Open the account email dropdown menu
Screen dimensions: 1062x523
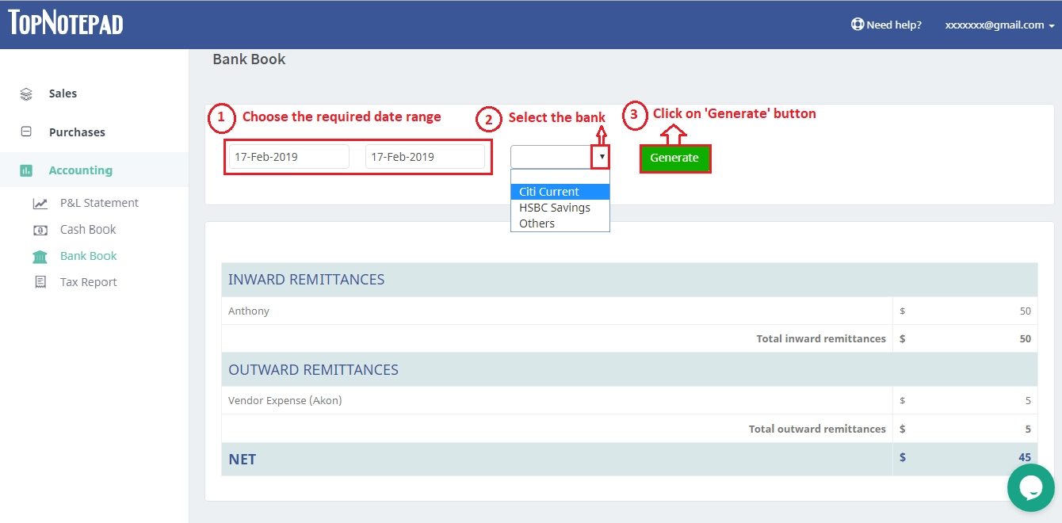click(x=999, y=25)
